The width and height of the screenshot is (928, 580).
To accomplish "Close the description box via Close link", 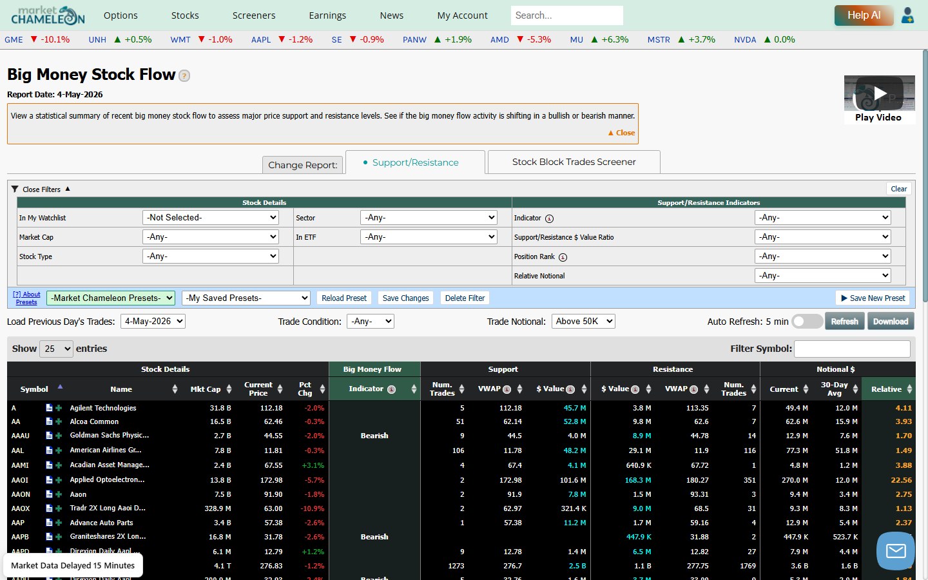I will point(622,133).
